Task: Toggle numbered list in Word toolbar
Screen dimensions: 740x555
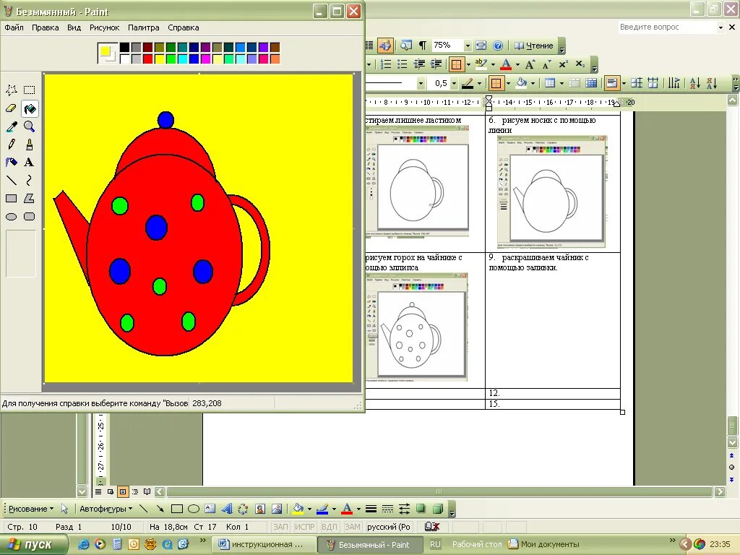Action: pos(386,64)
